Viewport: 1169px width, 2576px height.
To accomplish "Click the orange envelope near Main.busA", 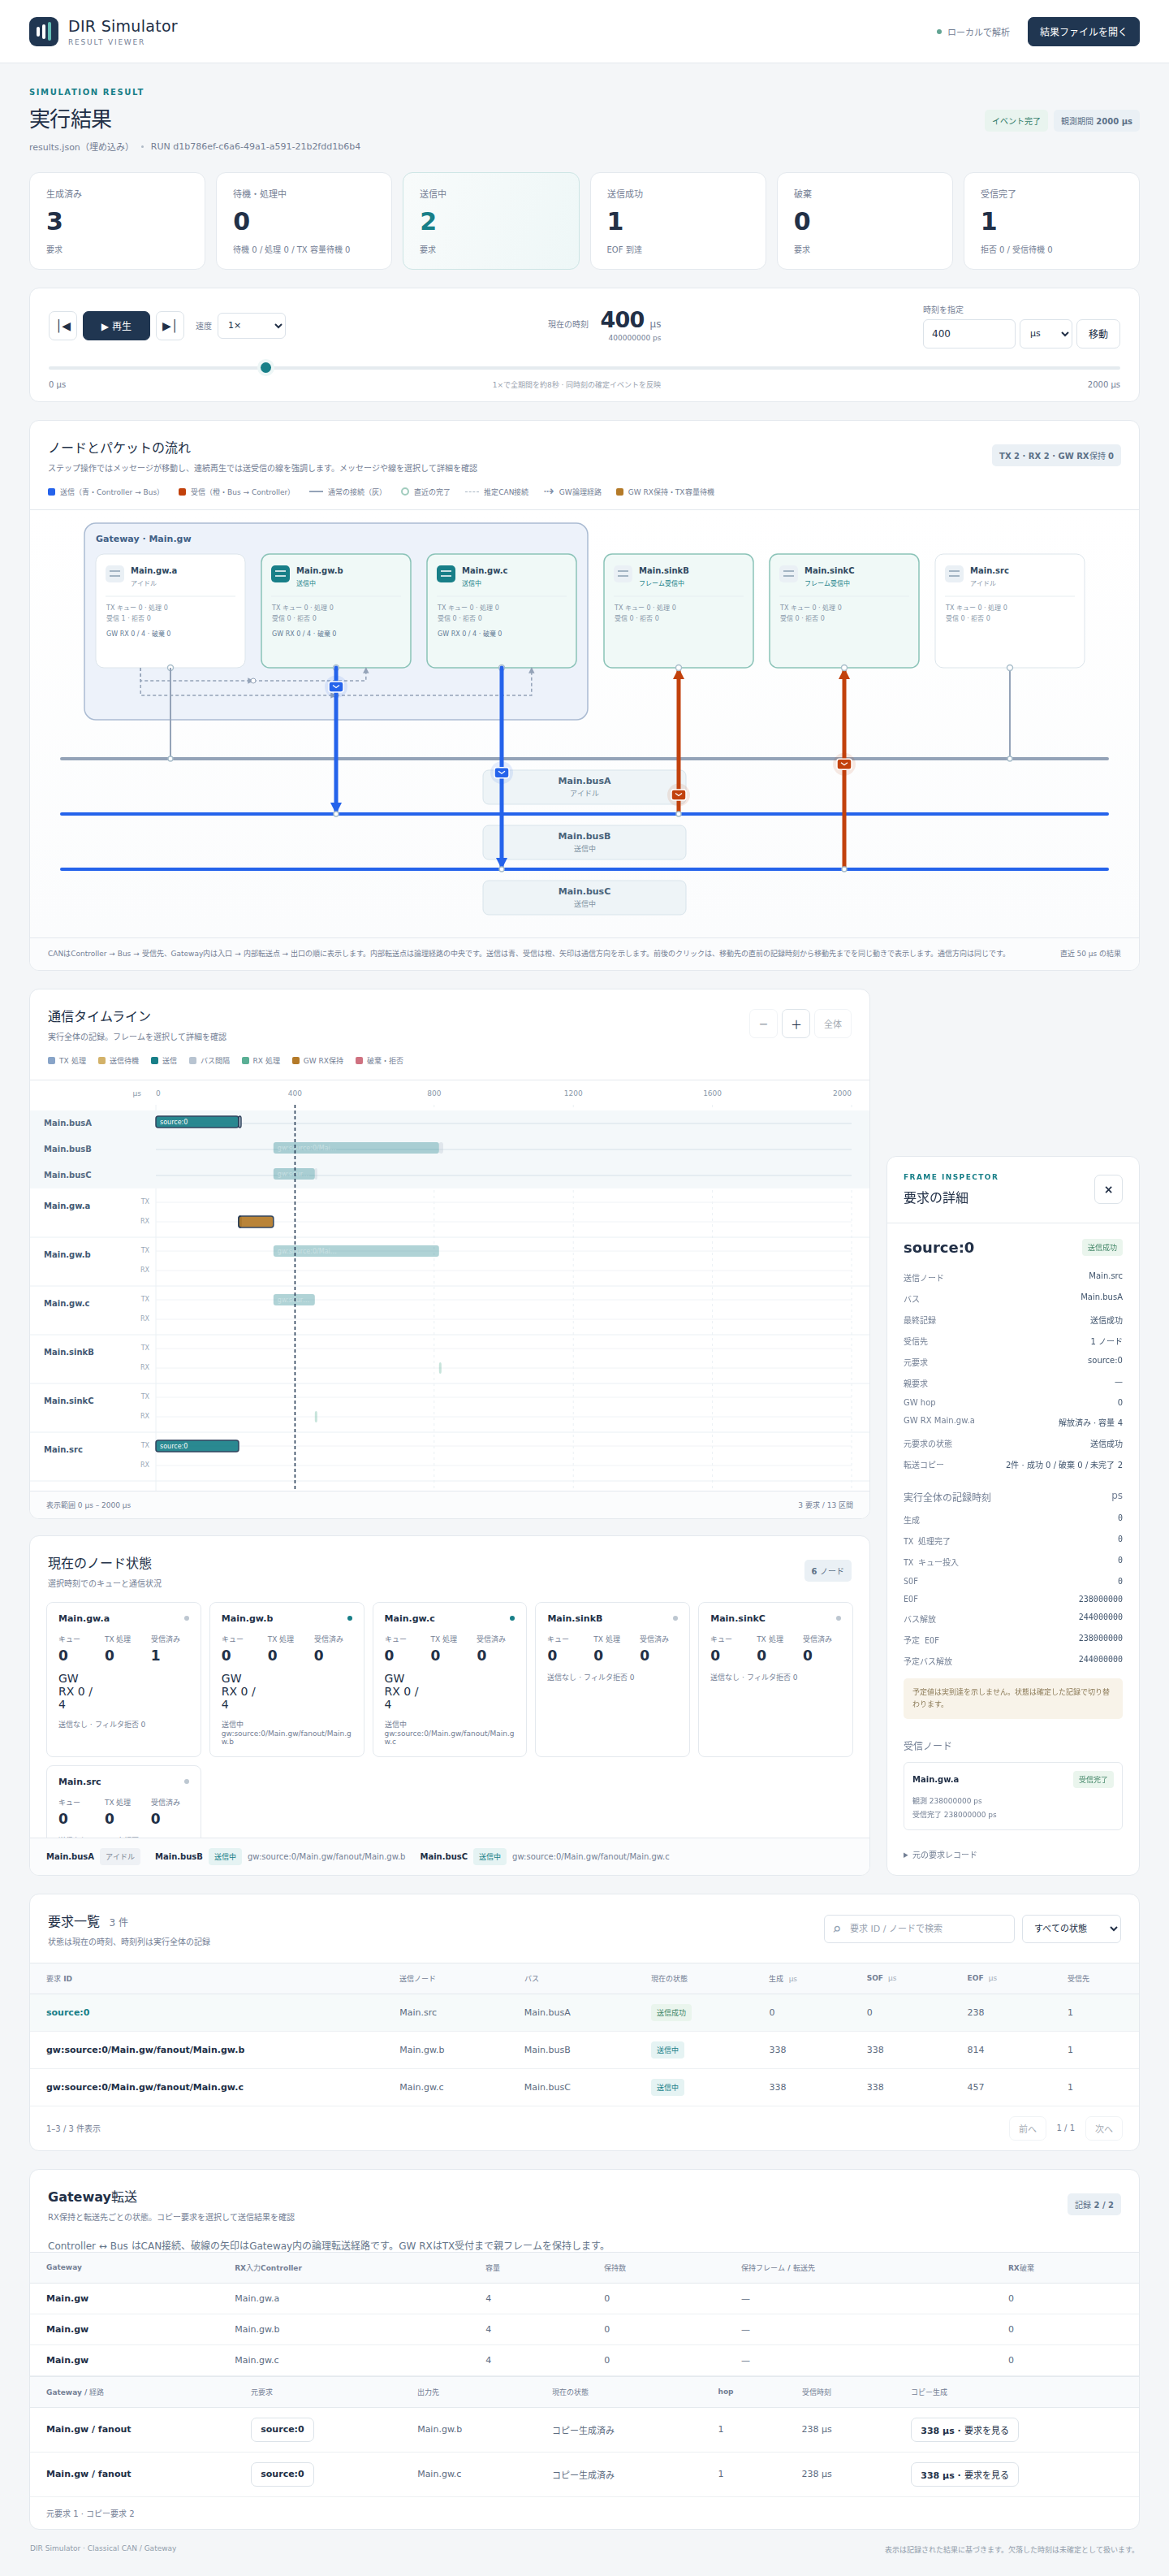I will tap(679, 795).
